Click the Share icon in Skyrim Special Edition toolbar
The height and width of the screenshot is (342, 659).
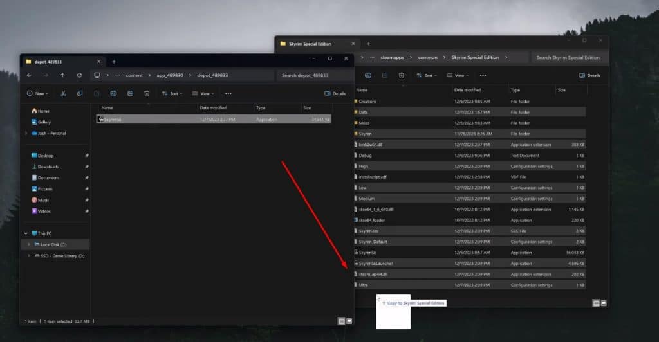click(x=385, y=75)
